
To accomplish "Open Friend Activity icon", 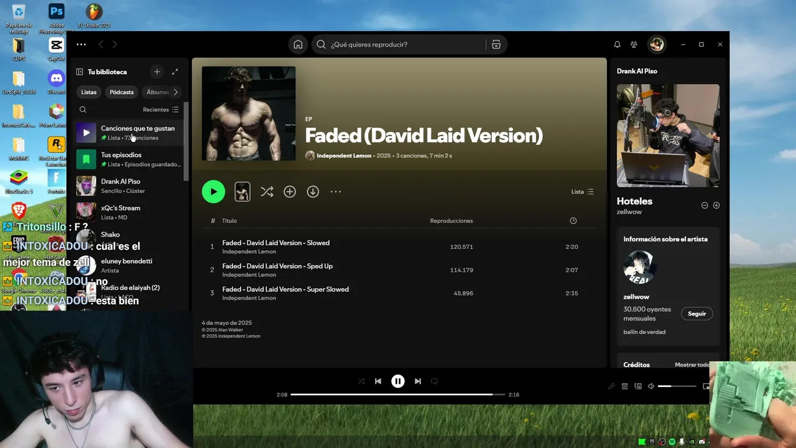I will click(x=634, y=44).
